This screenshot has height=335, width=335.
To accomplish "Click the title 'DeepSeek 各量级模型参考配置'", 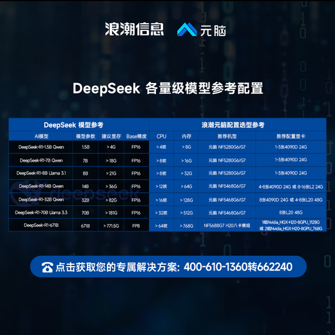I will coord(167,88).
